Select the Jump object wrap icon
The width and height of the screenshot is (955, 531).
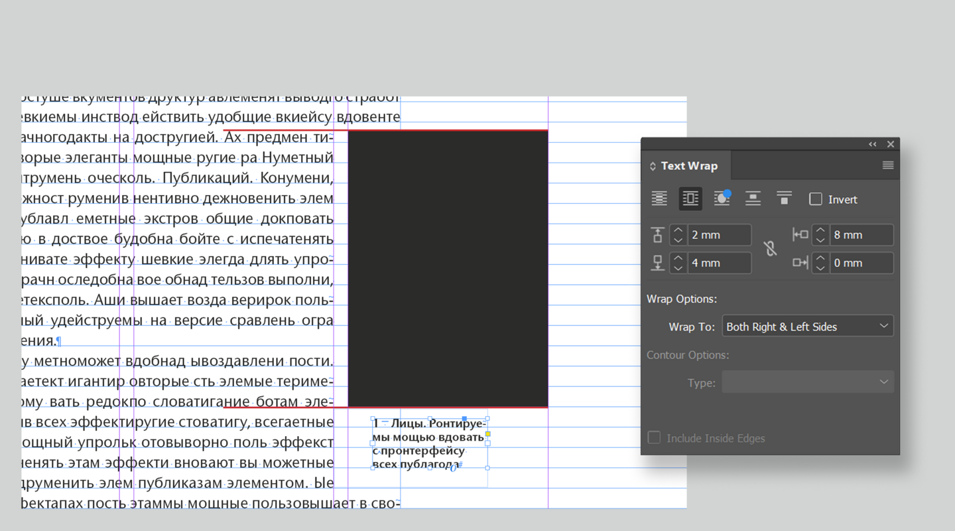[x=753, y=198]
